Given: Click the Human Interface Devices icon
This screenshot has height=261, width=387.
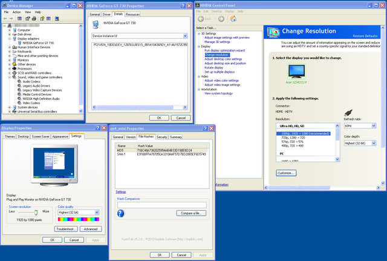Looking at the screenshot, I should 15,47.
